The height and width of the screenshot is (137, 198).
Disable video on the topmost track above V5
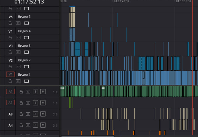[x=26, y=9]
